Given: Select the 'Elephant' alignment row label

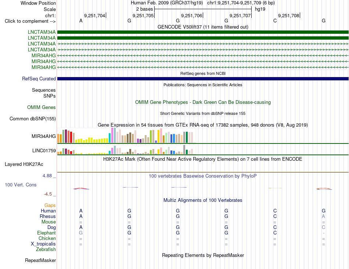Looking at the screenshot, I should point(47,233).
